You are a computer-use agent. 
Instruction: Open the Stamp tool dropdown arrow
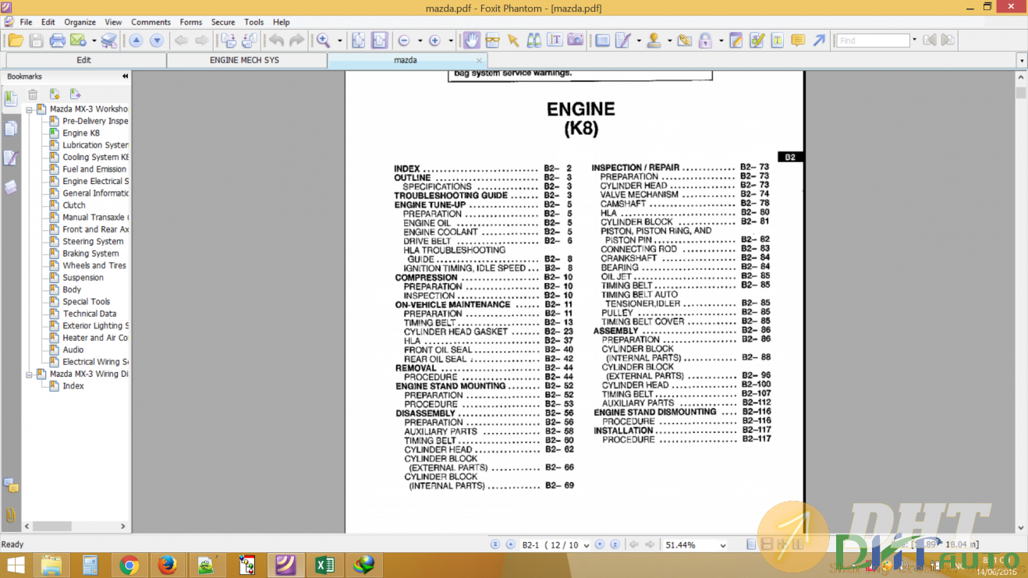669,41
